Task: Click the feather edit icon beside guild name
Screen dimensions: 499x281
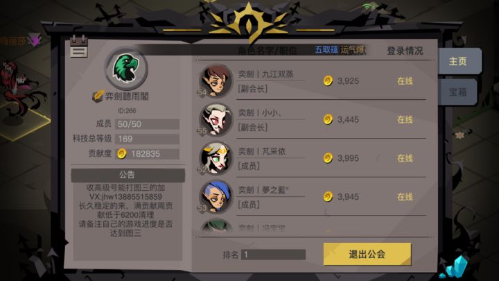Action: click(x=98, y=96)
